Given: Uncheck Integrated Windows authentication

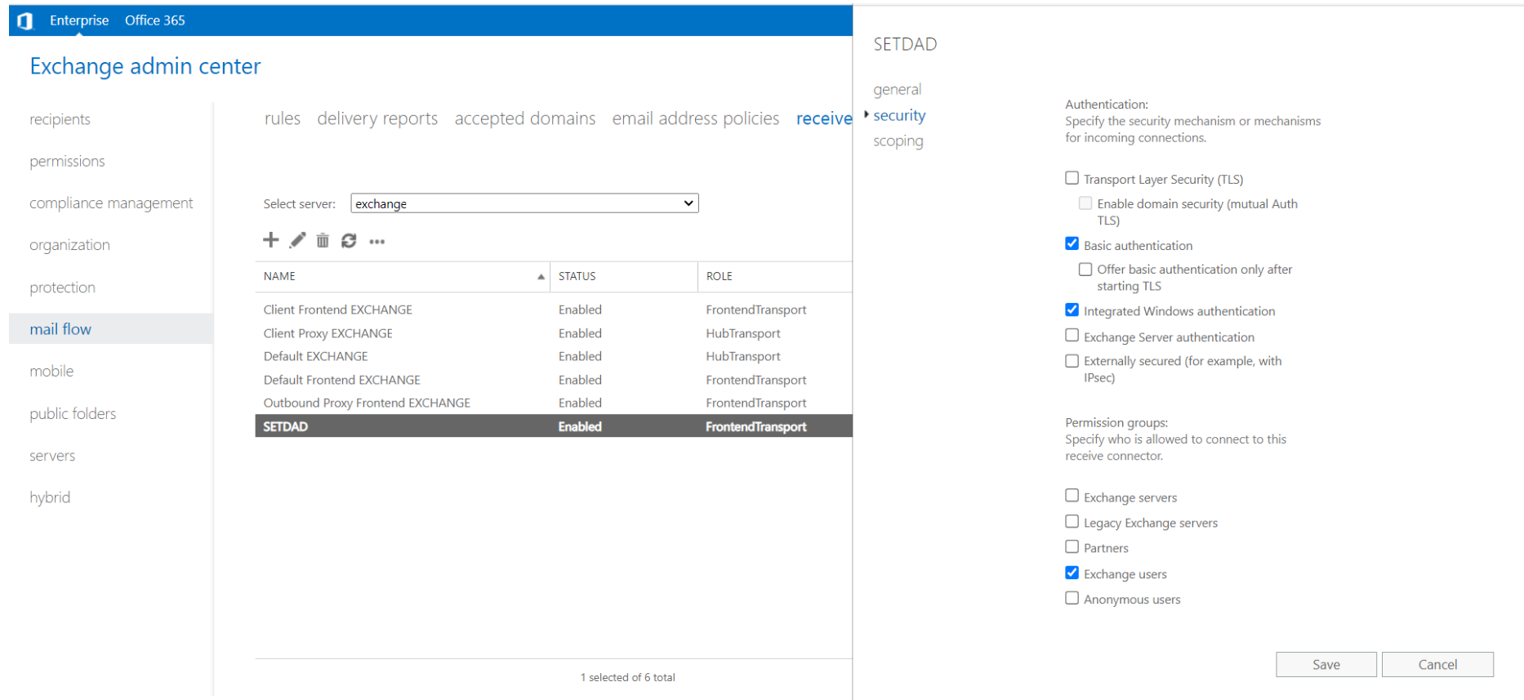Looking at the screenshot, I should pyautogui.click(x=1072, y=310).
